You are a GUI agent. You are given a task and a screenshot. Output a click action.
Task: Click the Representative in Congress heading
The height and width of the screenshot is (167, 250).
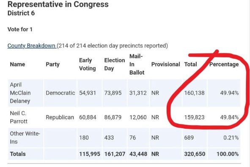(x=58, y=4)
